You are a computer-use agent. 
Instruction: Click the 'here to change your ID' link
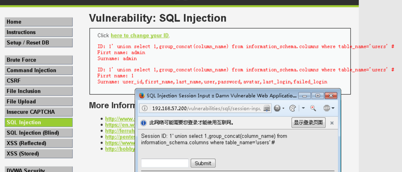(140, 36)
